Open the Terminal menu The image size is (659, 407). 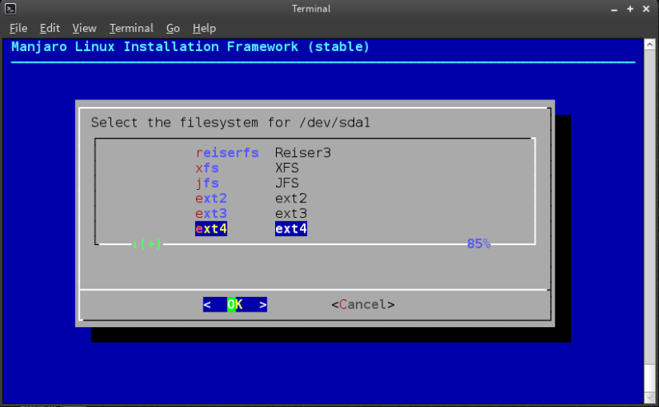[x=131, y=28]
